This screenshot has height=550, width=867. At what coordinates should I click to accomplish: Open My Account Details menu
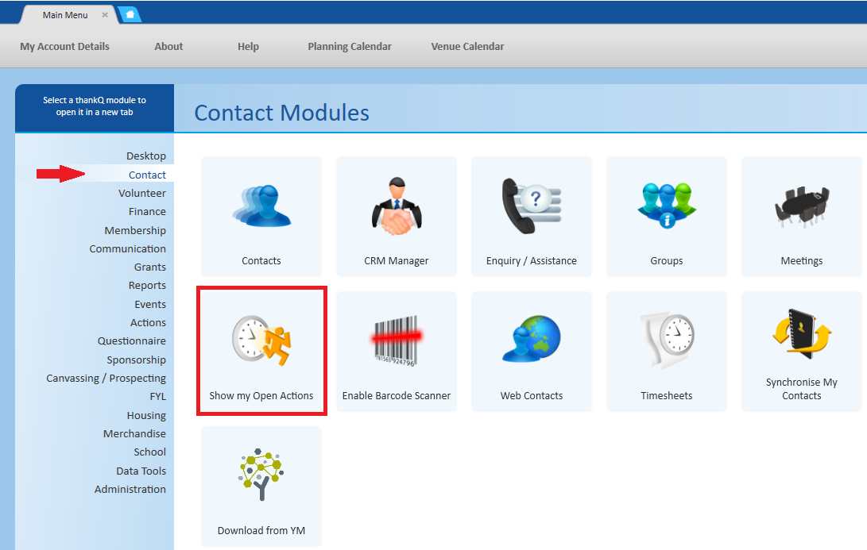(64, 46)
